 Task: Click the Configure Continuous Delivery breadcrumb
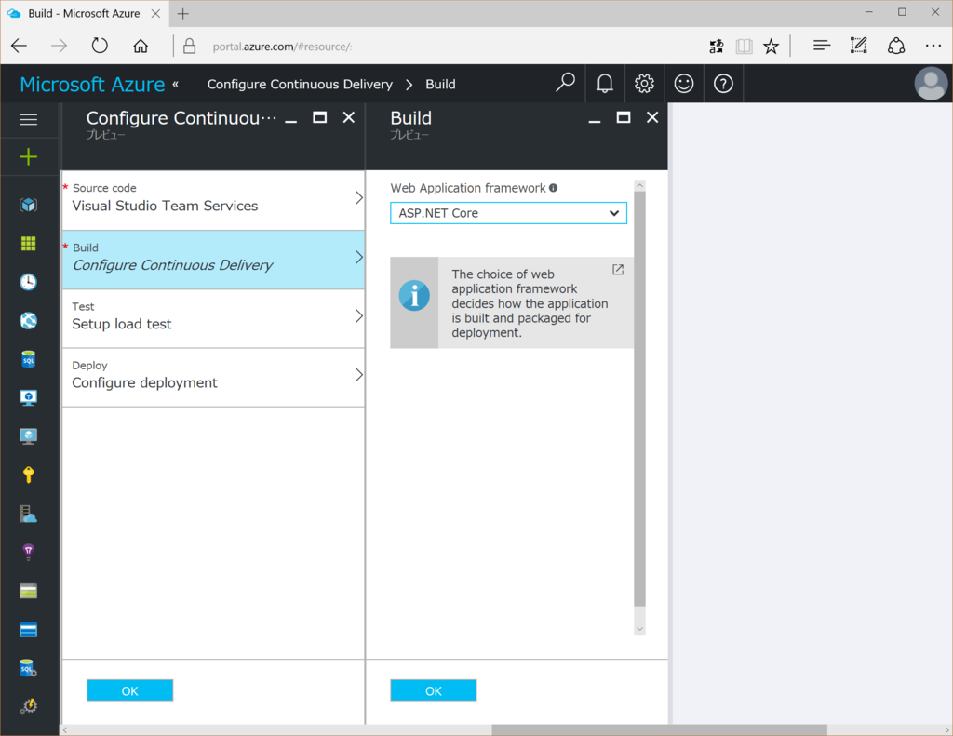(300, 84)
